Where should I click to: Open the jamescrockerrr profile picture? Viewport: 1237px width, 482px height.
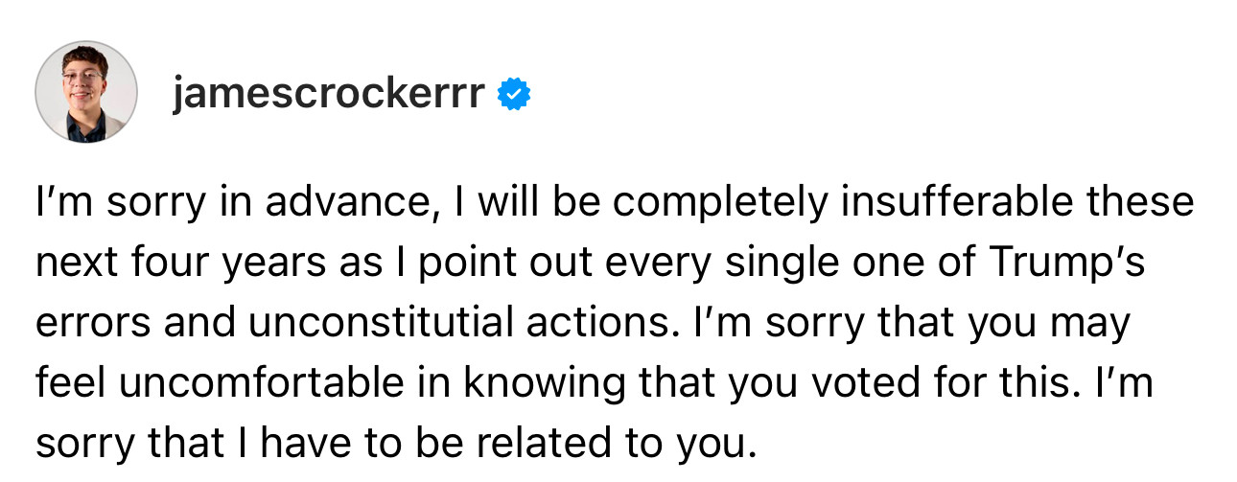point(86,93)
